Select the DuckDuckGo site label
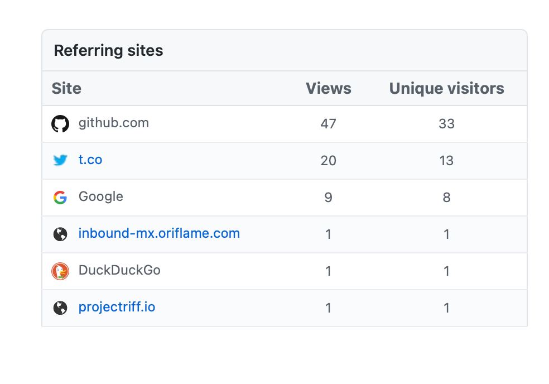The width and height of the screenshot is (549, 384). tap(120, 270)
